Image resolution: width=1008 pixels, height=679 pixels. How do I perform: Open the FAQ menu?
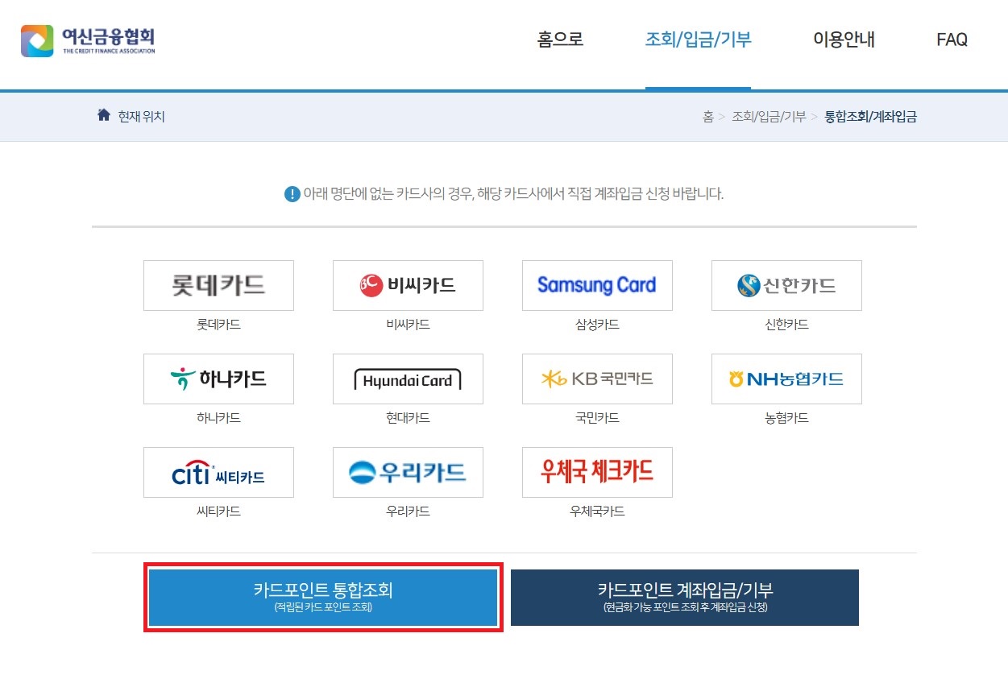(952, 39)
